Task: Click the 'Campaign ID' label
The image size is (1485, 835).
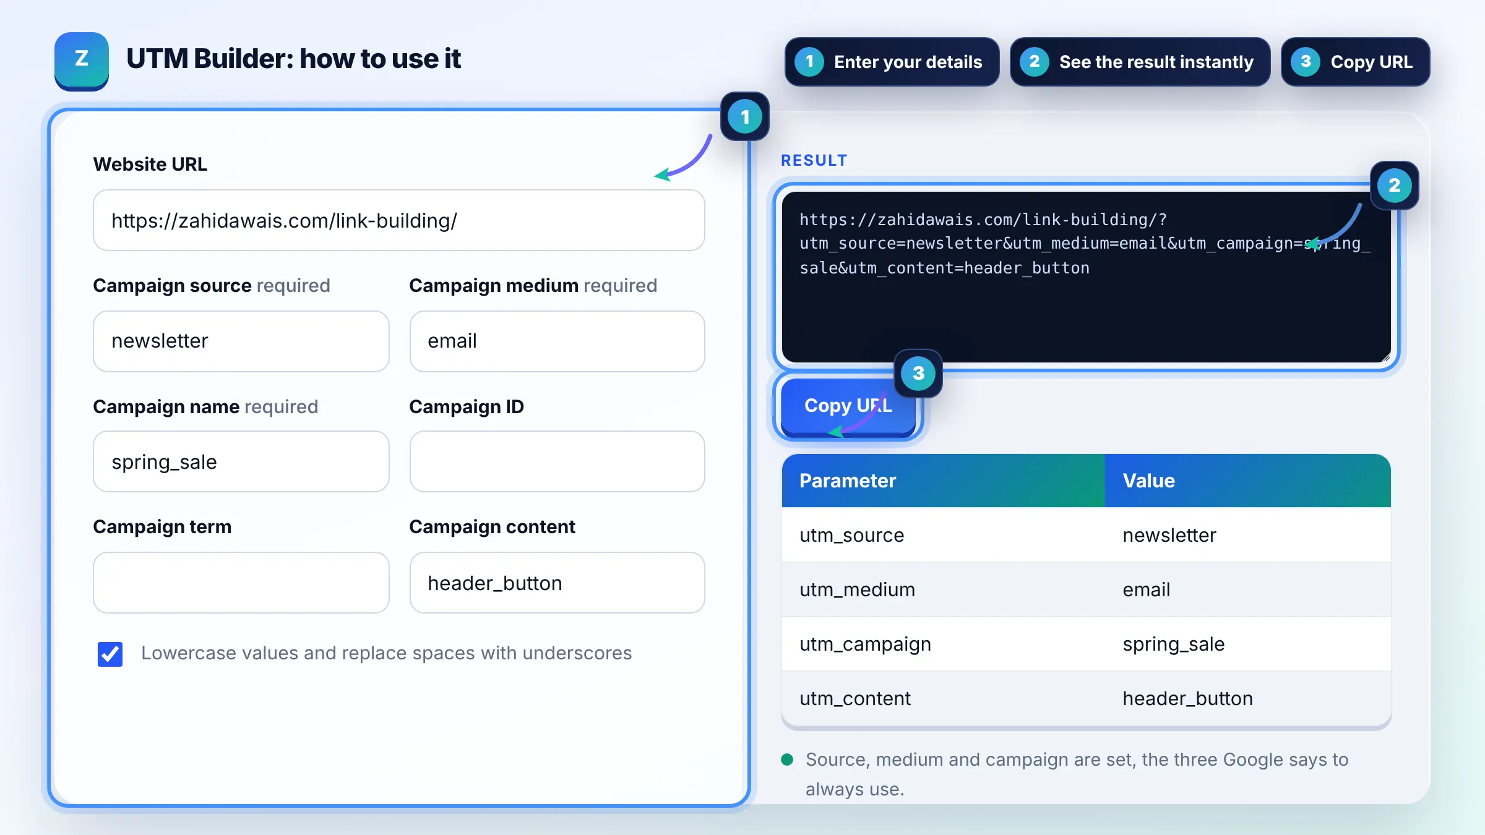Action: [x=467, y=407]
